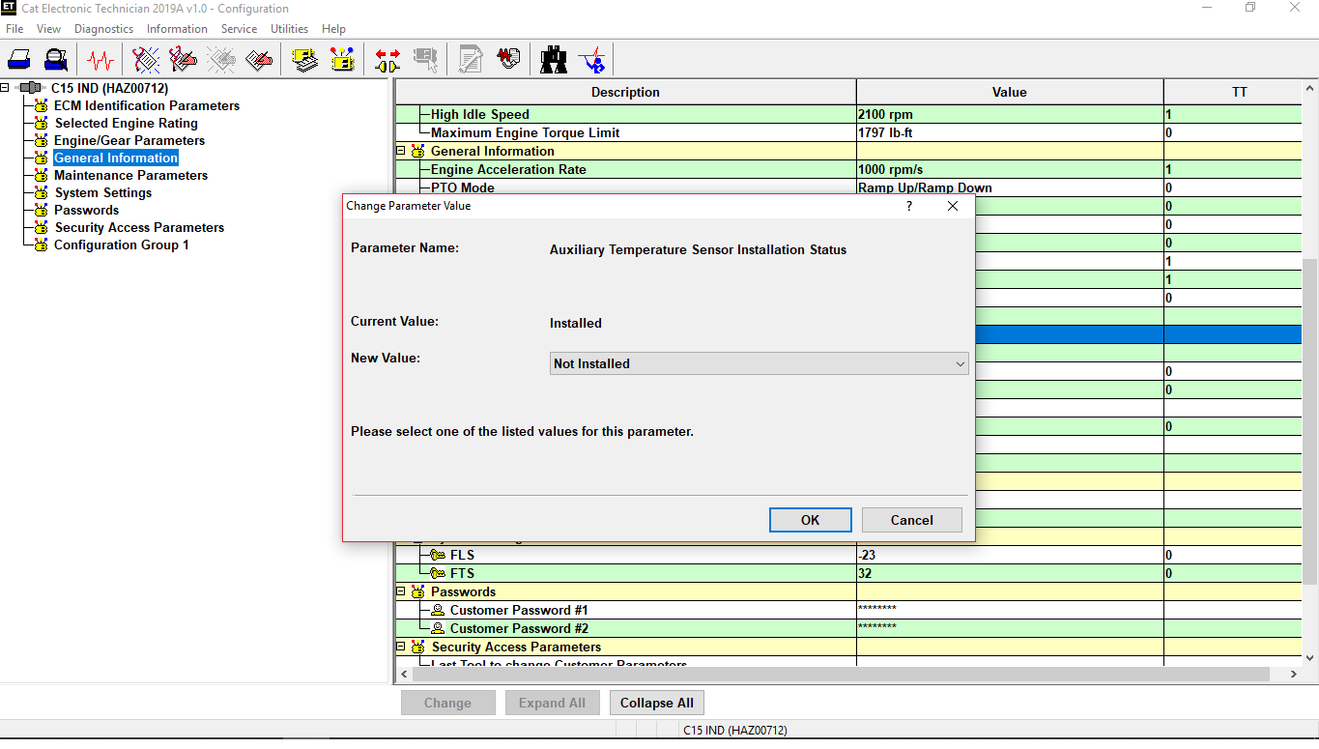Open the WinFlash ECM stack toolbar icon
Viewport: 1319px width, 749px height.
pos(304,59)
